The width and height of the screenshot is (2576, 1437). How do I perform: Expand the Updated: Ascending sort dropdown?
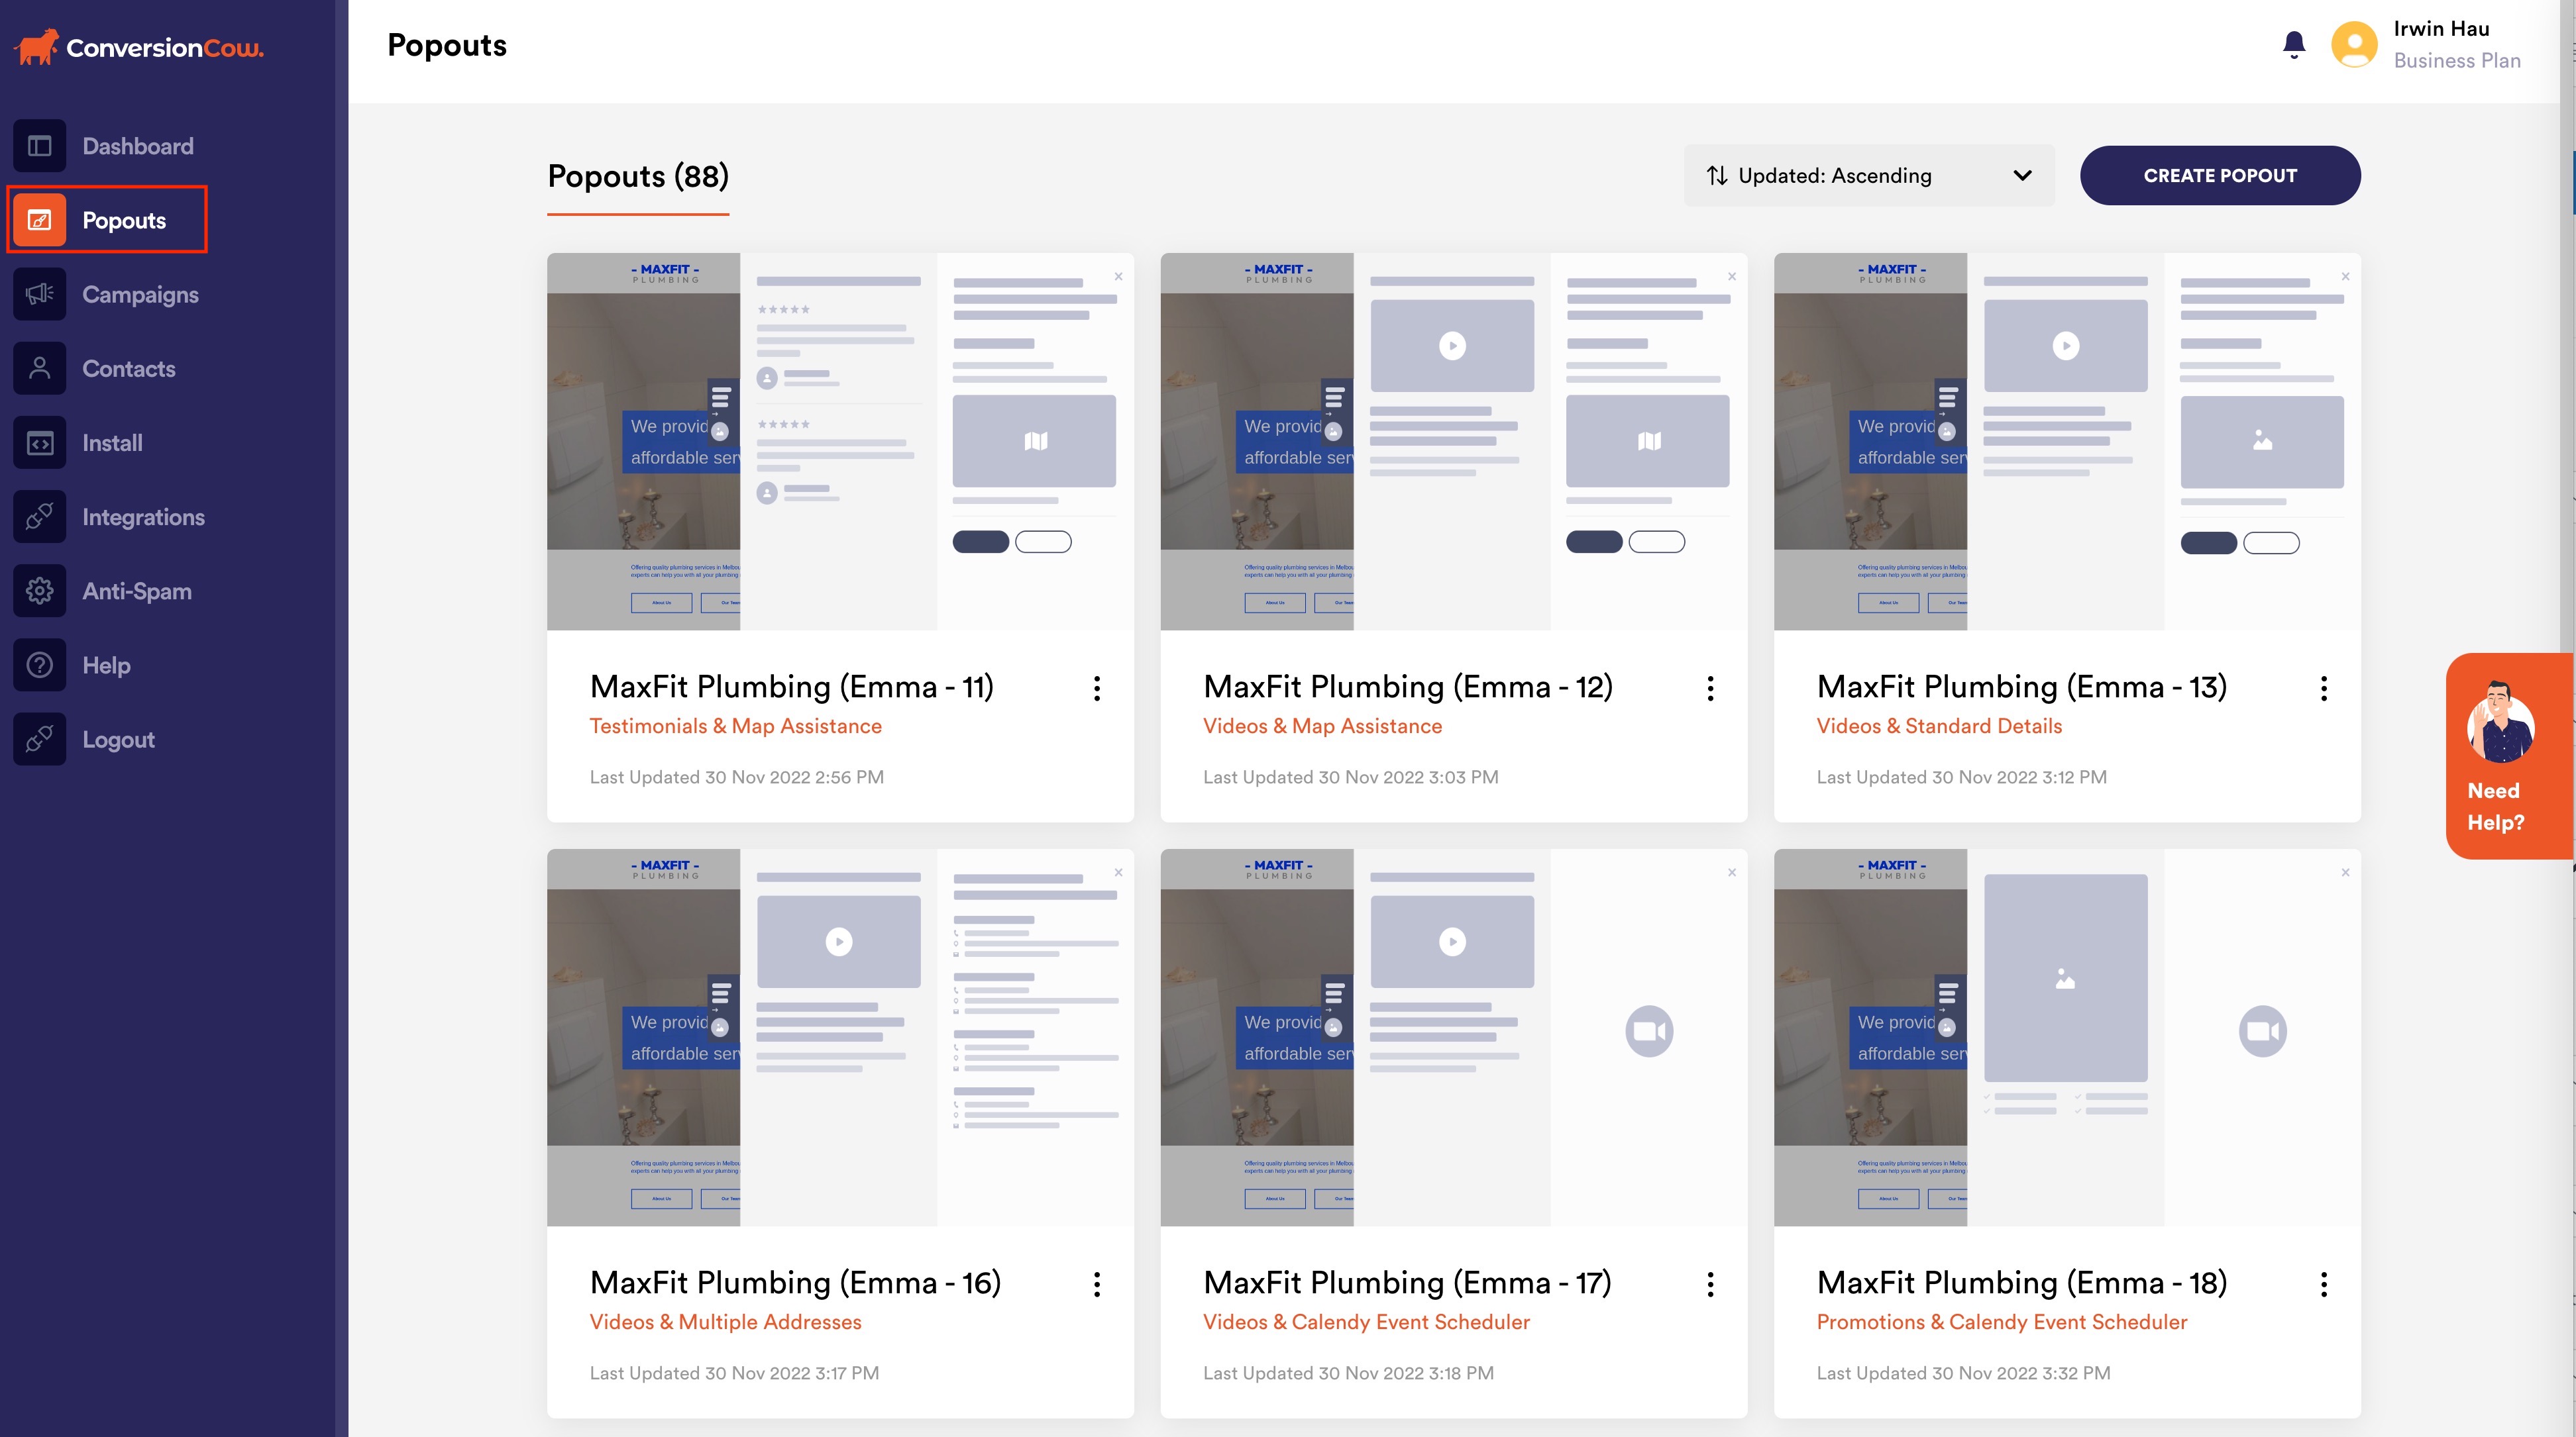click(1869, 176)
